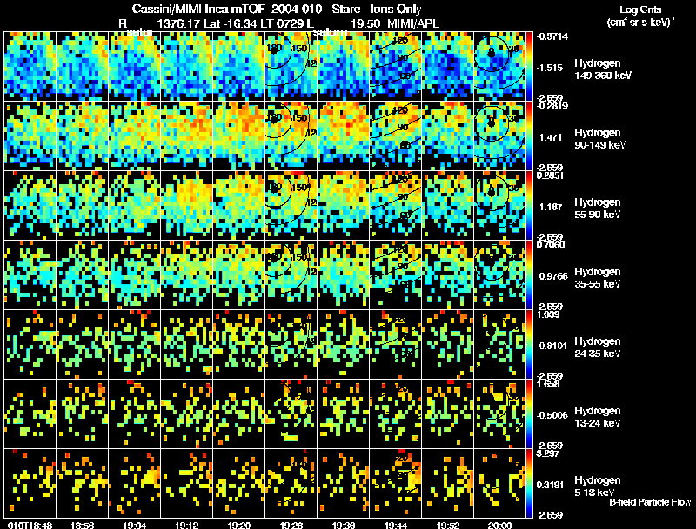
Task: Click the Hydrogen 149-360 keV row label
Action: (x=602, y=69)
